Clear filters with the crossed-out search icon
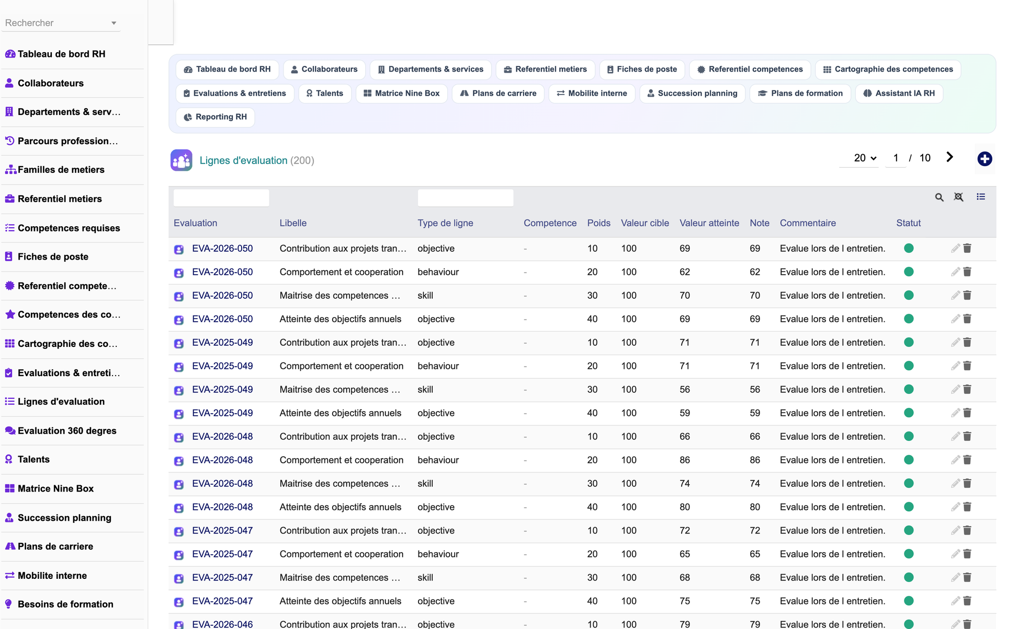This screenshot has width=1018, height=629. [x=958, y=197]
